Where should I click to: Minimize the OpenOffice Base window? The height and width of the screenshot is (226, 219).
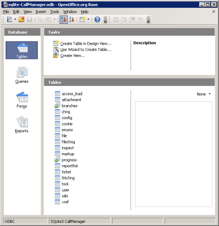click(x=202, y=5)
